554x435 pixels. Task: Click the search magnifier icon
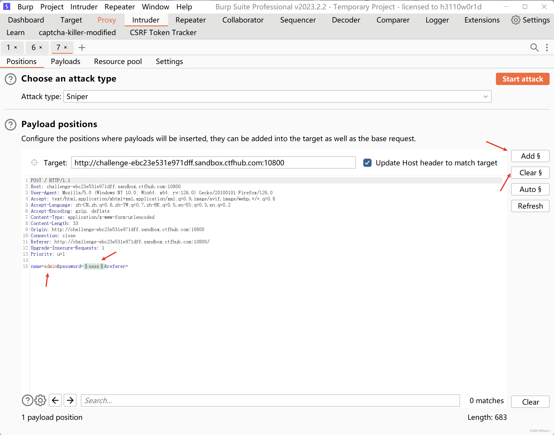[534, 47]
